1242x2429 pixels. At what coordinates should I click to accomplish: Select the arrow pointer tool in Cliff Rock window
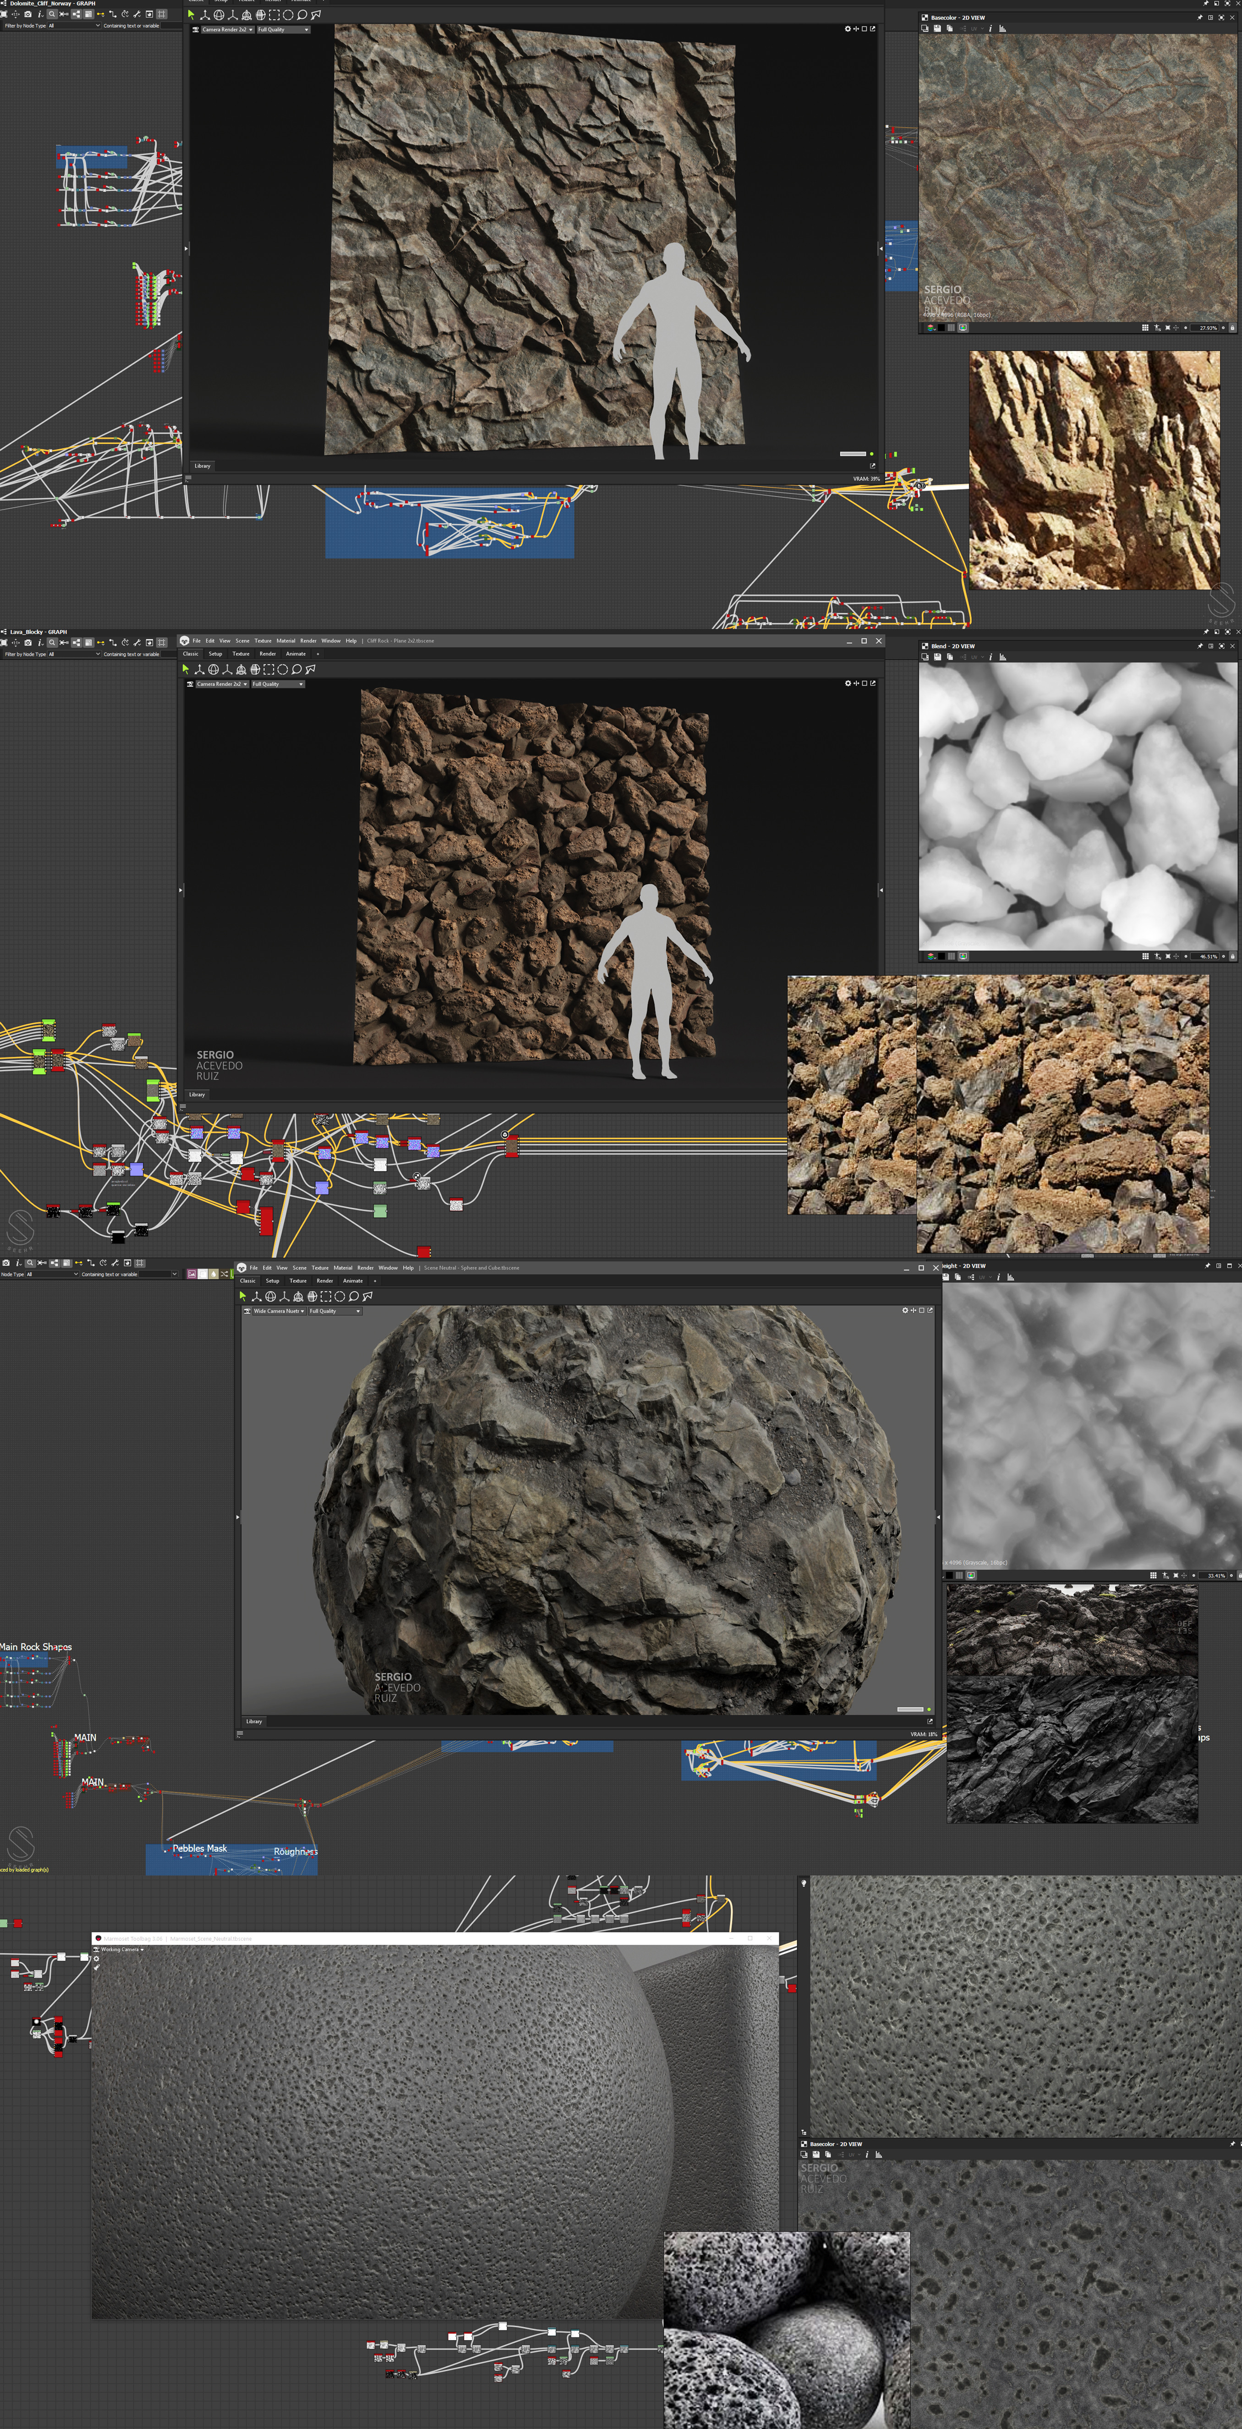pyautogui.click(x=186, y=670)
